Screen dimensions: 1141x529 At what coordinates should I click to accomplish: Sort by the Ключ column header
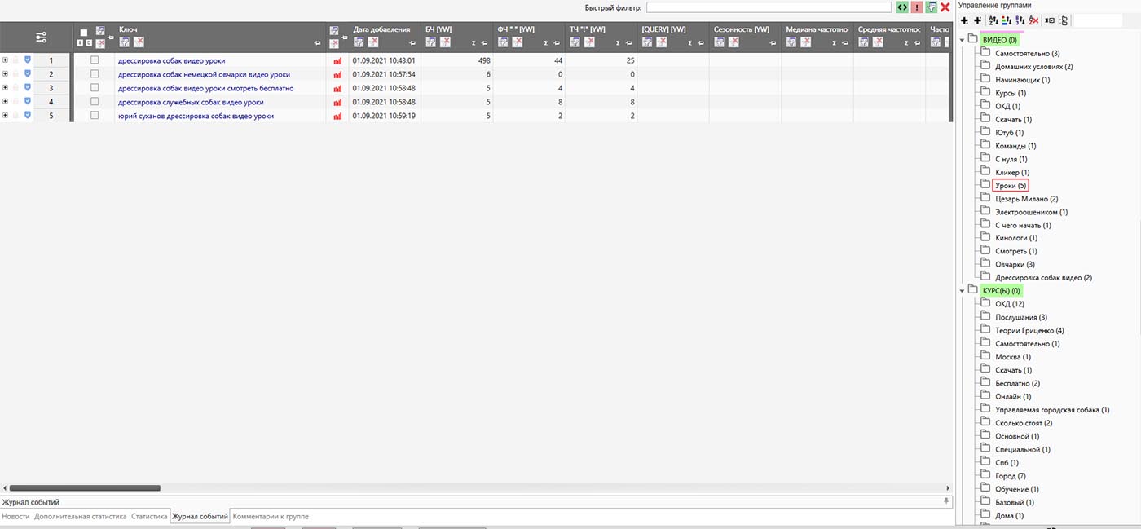click(x=128, y=29)
